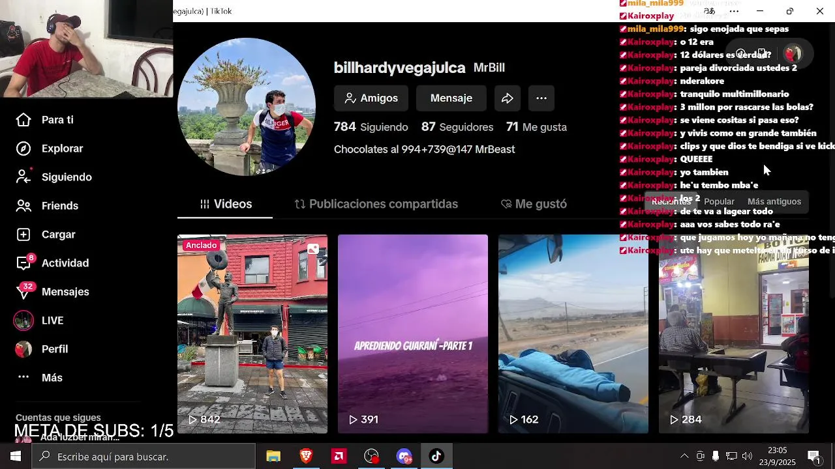
Task: Open the Para ti home feed
Action: coord(44,120)
